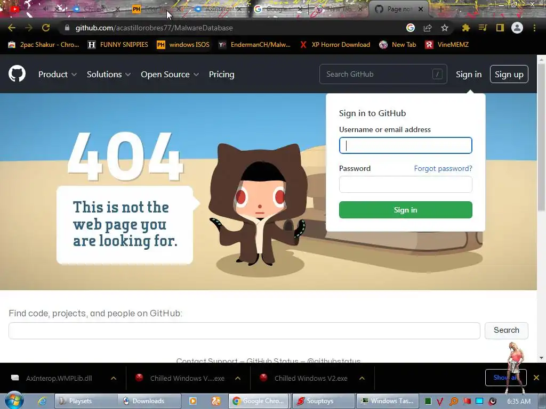The height and width of the screenshot is (409, 546).
Task: Open the Chrome profile avatar
Action: click(517, 28)
